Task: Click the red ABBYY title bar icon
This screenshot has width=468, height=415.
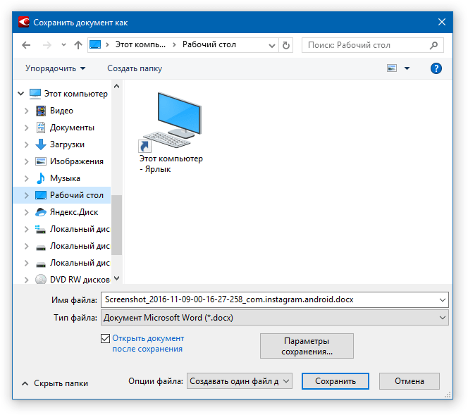Action: pyautogui.click(x=23, y=22)
